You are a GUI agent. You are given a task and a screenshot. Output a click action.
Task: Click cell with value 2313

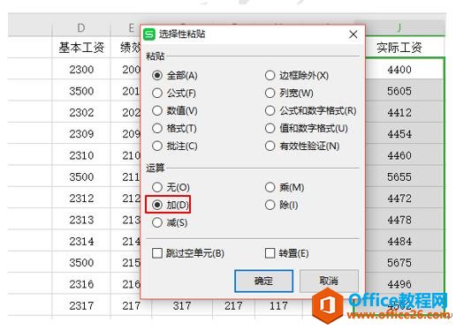(81, 220)
